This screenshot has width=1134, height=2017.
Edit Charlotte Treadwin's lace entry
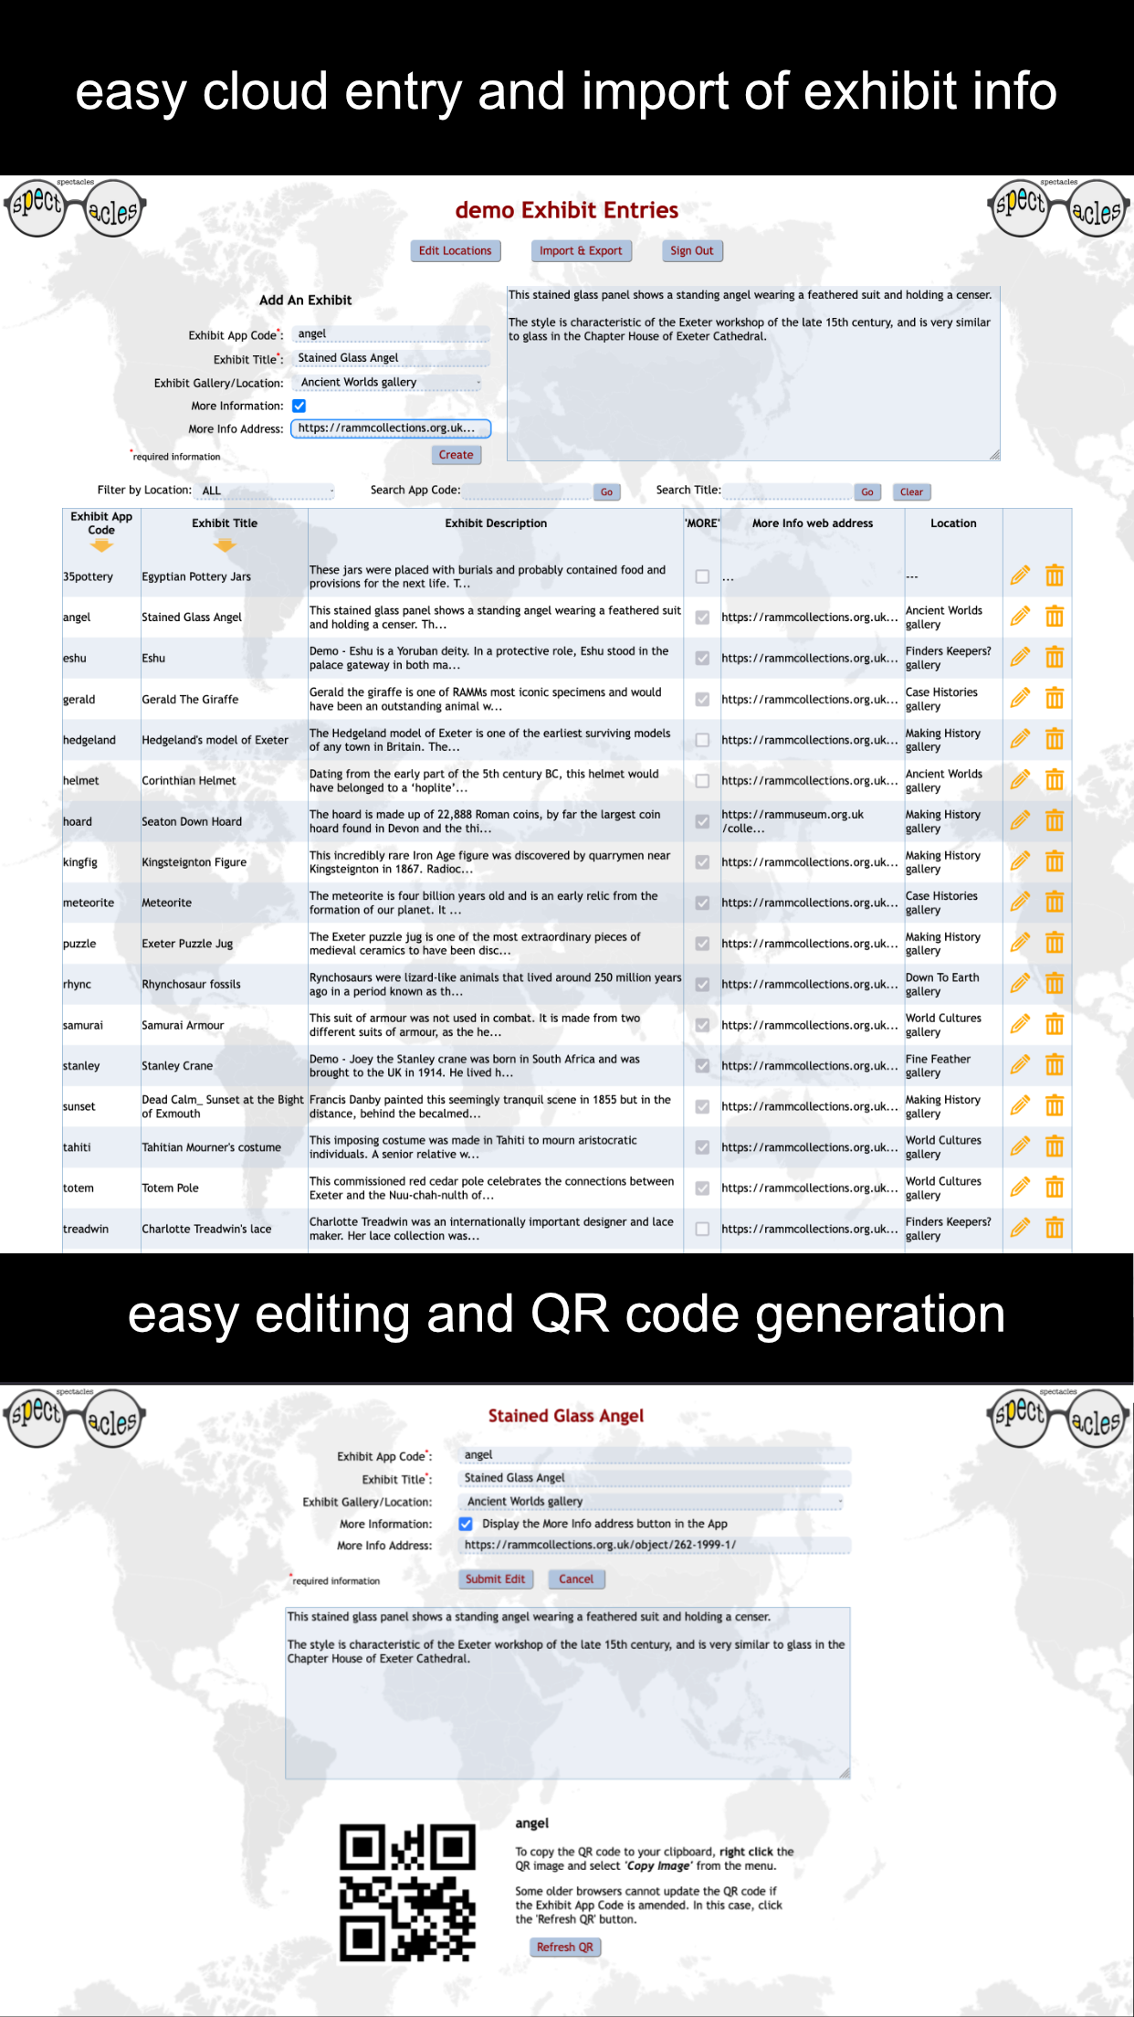(1020, 1229)
